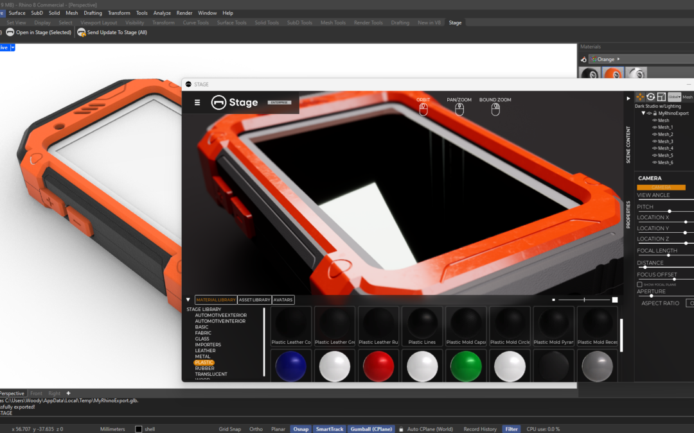694x433 pixels.
Task: Collapse the MyRhinoExport tree node
Action: 643,113
